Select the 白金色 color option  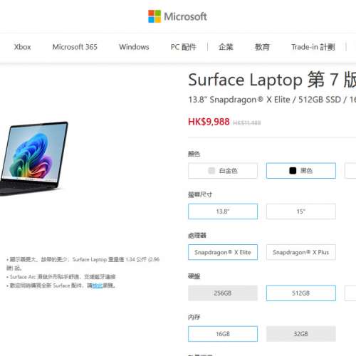223,171
